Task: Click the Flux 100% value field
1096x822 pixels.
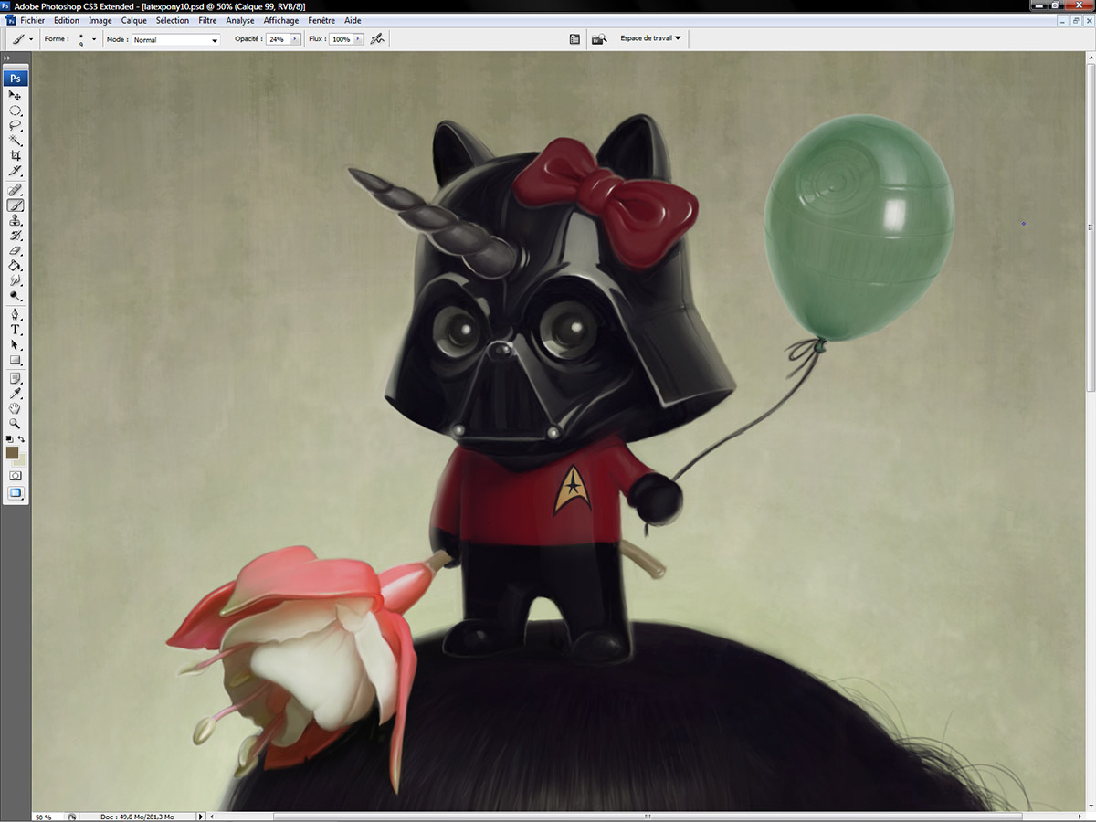Action: pos(341,39)
